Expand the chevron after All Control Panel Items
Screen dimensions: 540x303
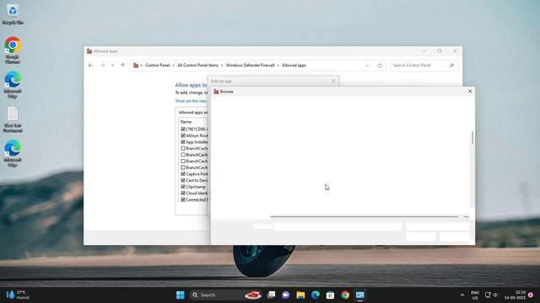pos(222,66)
